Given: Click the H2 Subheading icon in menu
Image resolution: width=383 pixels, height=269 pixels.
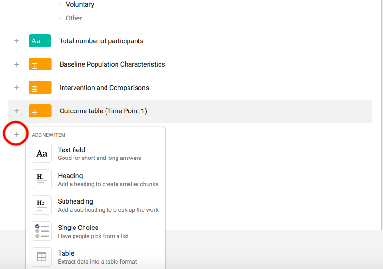Looking at the screenshot, I should coord(42,205).
